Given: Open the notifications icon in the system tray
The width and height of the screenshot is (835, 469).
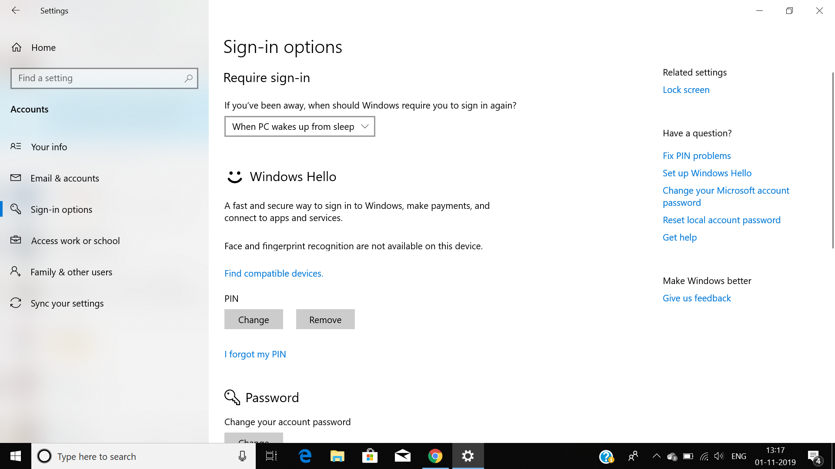Looking at the screenshot, I should click(815, 456).
